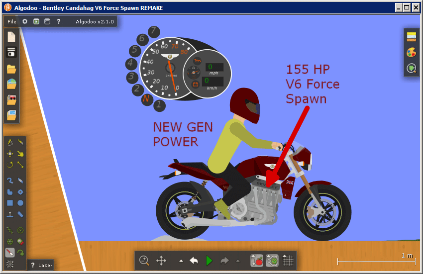The height and width of the screenshot is (274, 423).
Task: Select the Brush tool
Action: click(10, 181)
